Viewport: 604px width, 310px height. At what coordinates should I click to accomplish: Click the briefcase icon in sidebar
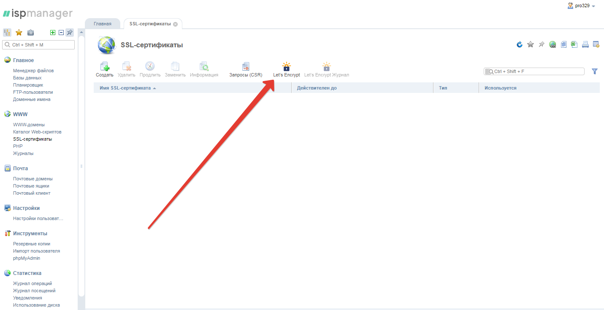pyautogui.click(x=30, y=33)
